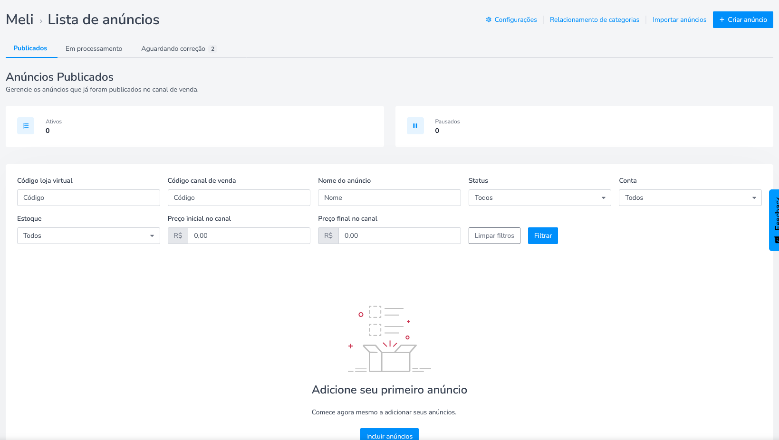
Task: Focus the Código loja virtual field
Action: coord(88,197)
